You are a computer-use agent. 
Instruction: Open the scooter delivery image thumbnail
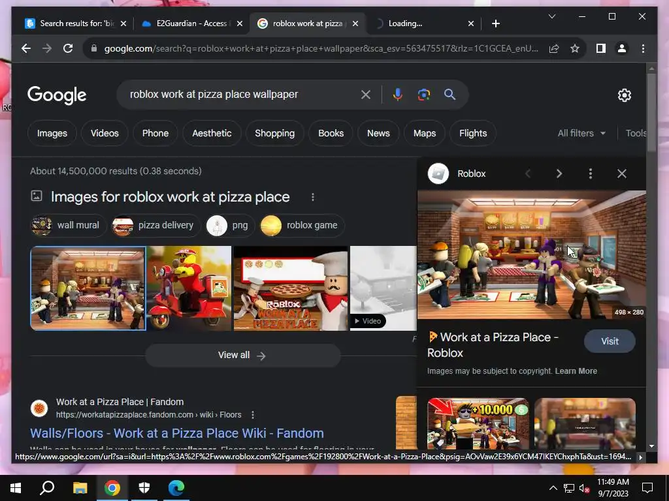tap(189, 288)
